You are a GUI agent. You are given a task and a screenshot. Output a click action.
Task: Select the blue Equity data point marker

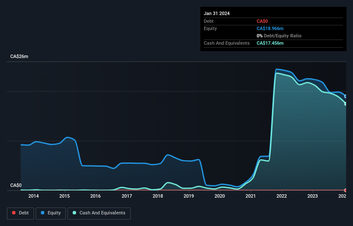[x=346, y=96]
